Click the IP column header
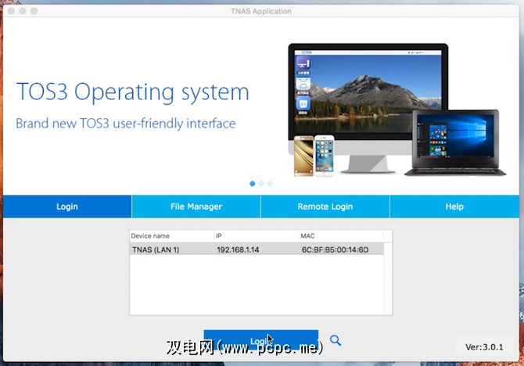Viewport: 524px width, 366px height. pos(257,236)
